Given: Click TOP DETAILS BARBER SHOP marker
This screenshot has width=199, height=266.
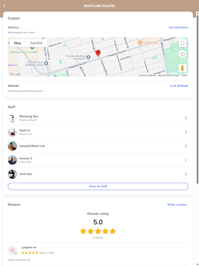Looking at the screenshot, I should (x=46, y=63).
